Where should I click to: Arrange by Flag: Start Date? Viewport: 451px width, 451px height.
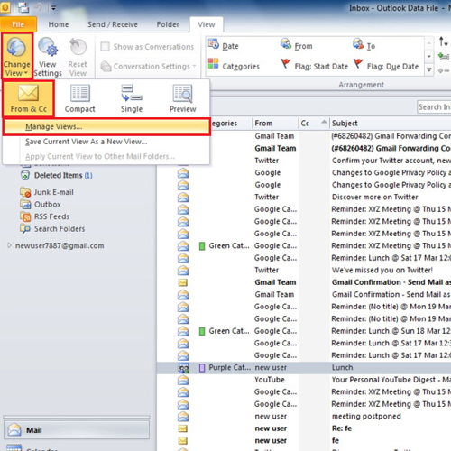pos(315,66)
